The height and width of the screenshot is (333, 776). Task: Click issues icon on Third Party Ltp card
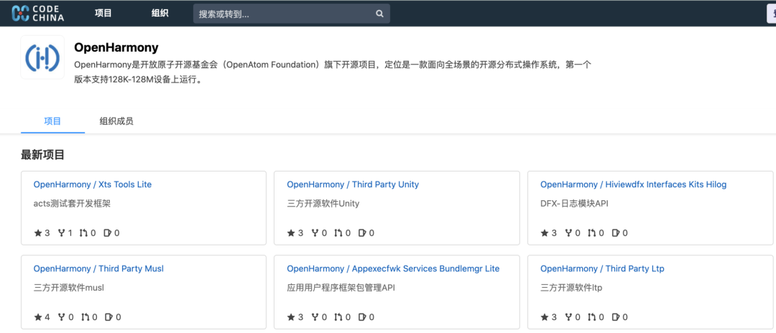click(x=616, y=317)
